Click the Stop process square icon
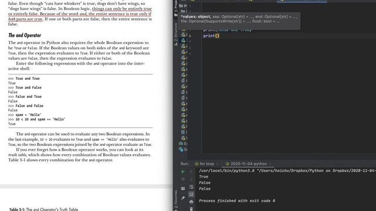 (x=183, y=179)
